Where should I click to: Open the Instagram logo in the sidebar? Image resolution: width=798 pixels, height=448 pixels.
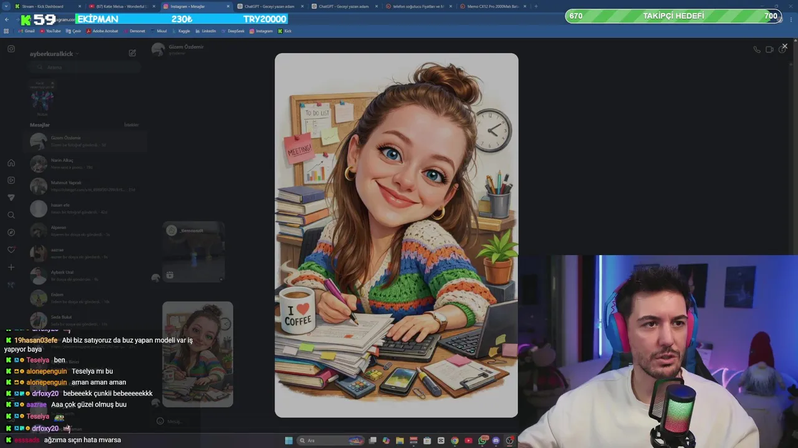click(11, 49)
